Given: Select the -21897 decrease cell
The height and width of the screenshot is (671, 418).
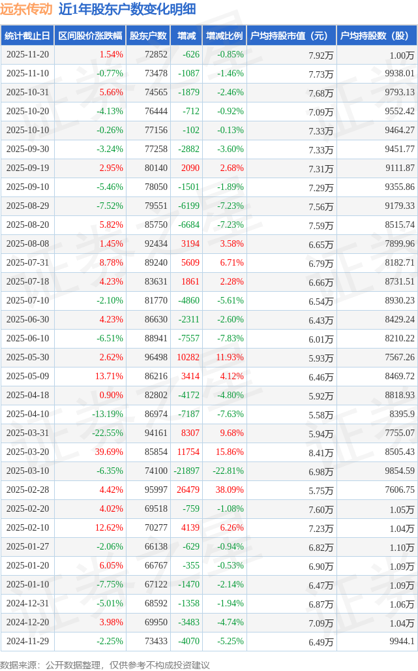Looking at the screenshot, I should pyautogui.click(x=187, y=471).
